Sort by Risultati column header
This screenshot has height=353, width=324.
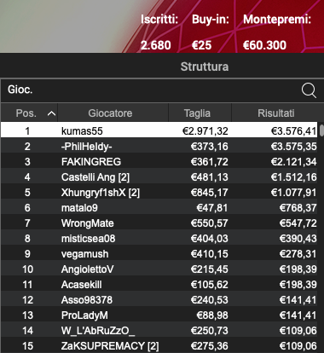click(x=276, y=113)
